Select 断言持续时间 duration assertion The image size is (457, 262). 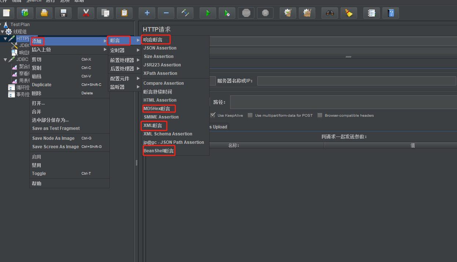[x=175, y=92]
